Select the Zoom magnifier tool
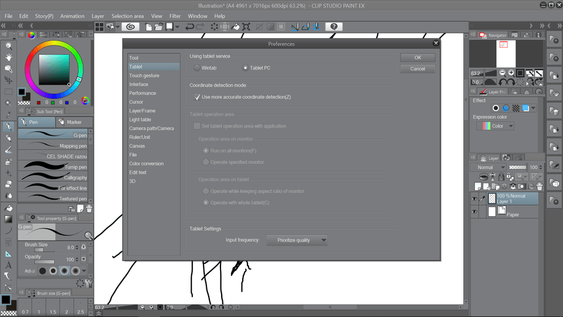 pyautogui.click(x=8, y=46)
